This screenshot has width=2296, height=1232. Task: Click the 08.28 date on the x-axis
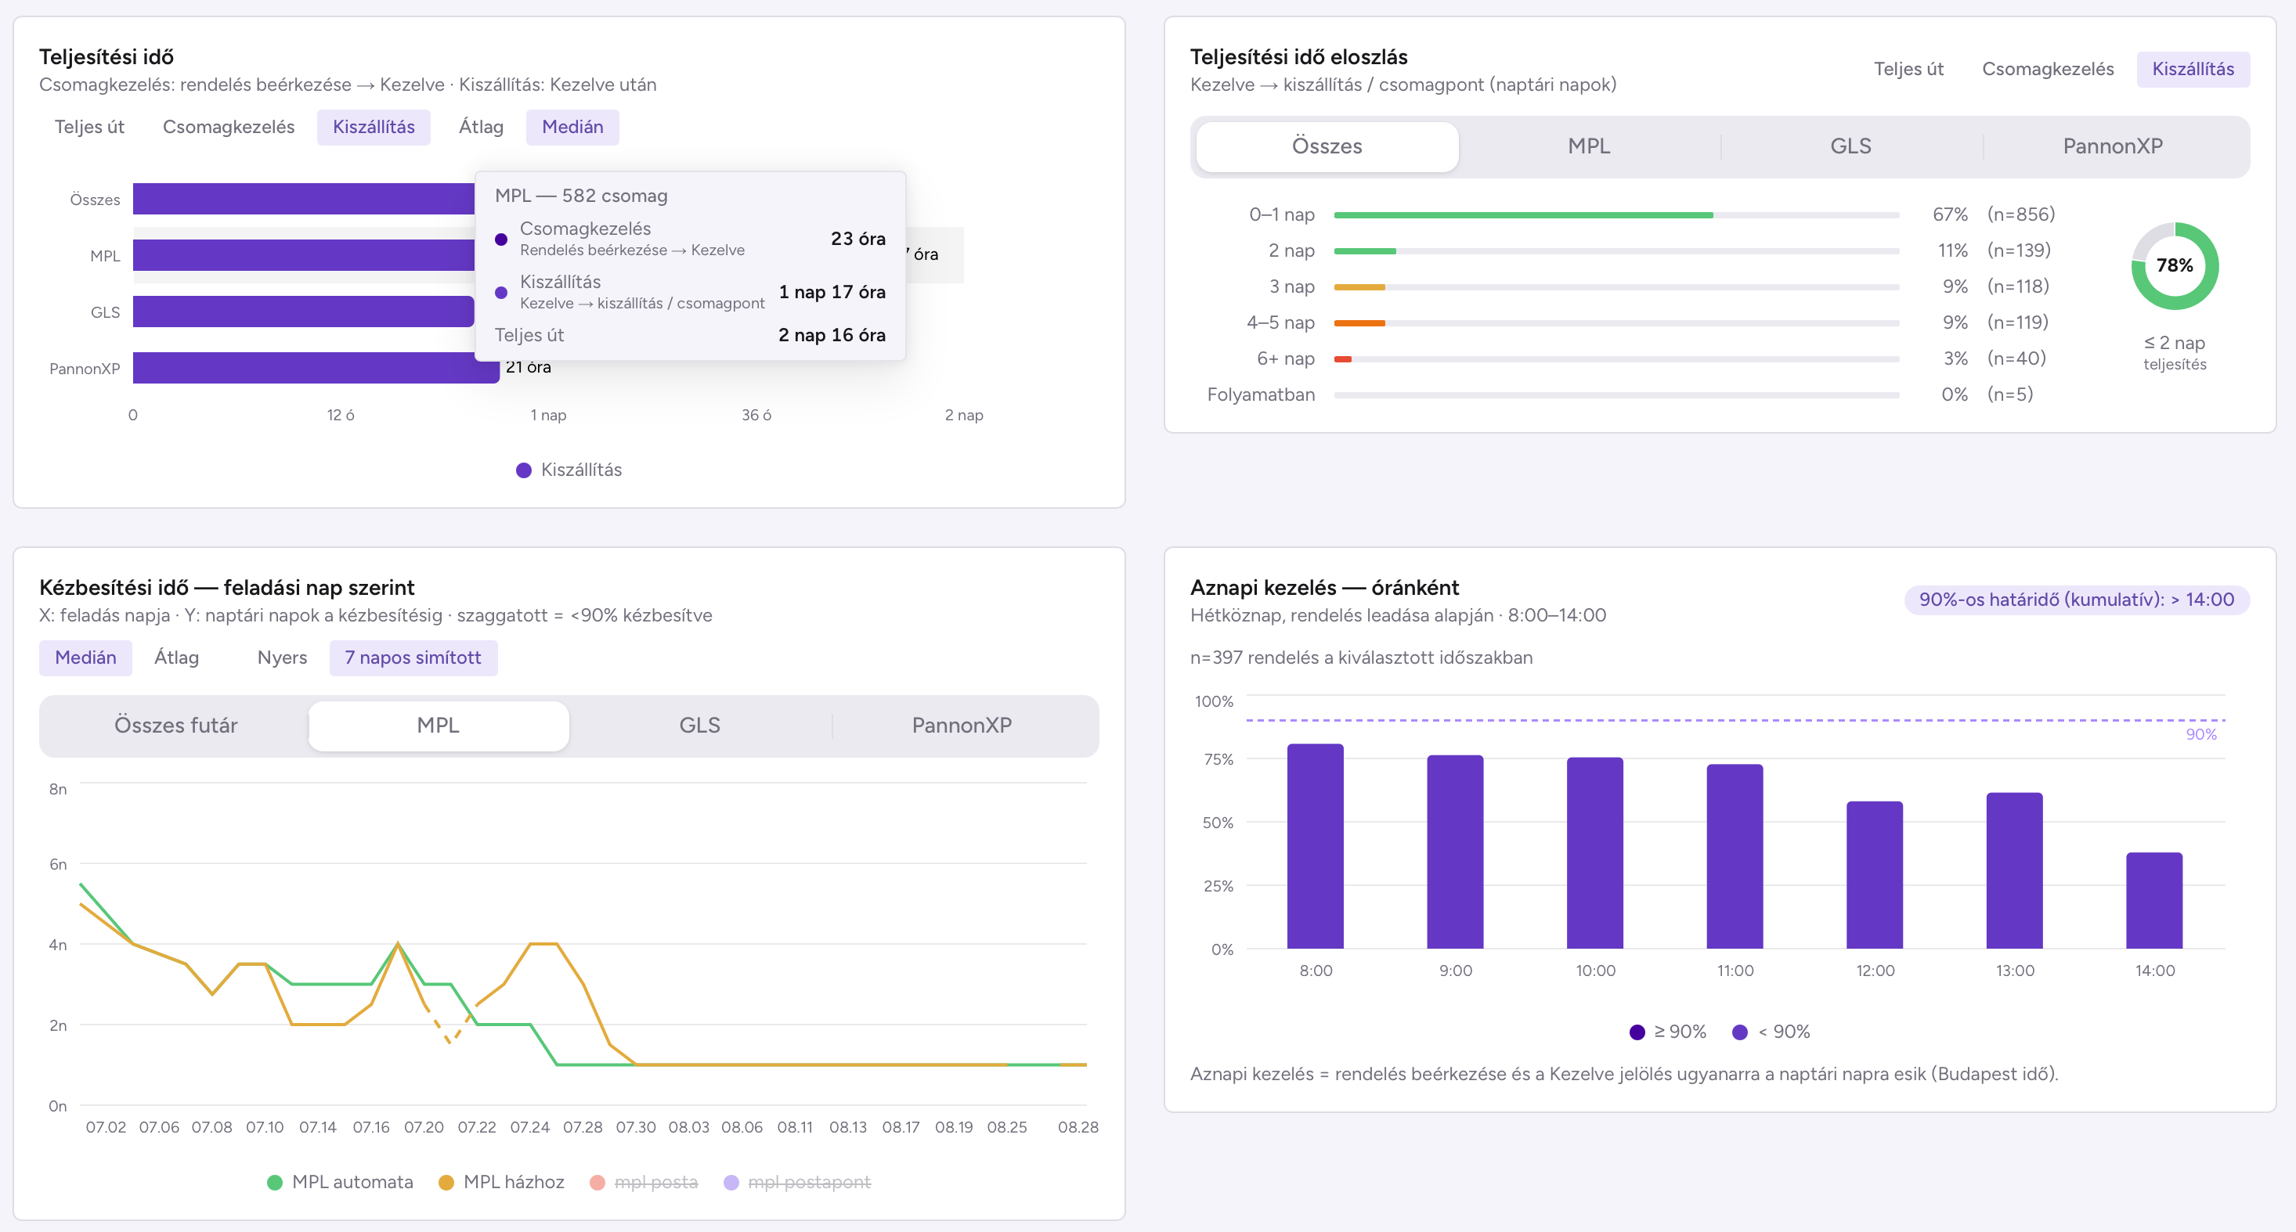1078,1128
